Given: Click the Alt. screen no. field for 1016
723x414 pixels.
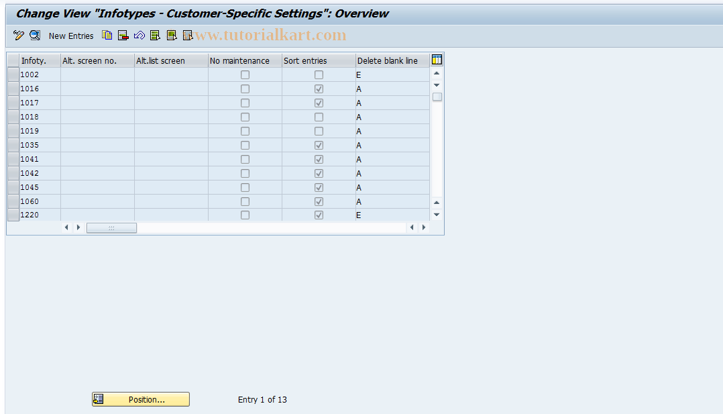Looking at the screenshot, I should 97,89.
